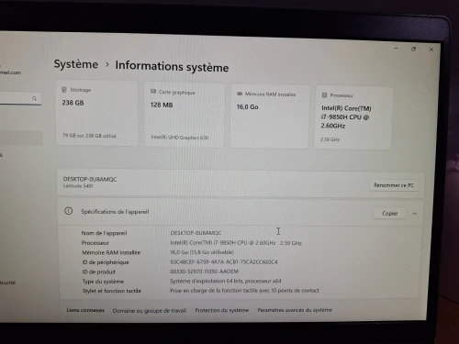The height and width of the screenshot is (344, 459).
Task: Click the Processeur card icon
Action: 324,95
